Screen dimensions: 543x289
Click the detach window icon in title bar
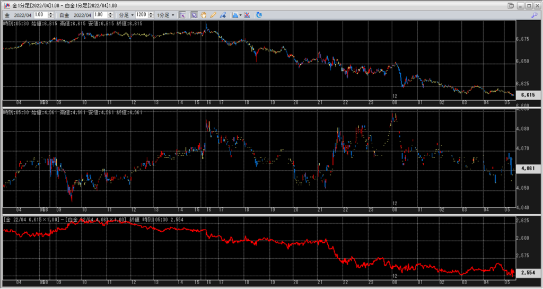(511, 5)
